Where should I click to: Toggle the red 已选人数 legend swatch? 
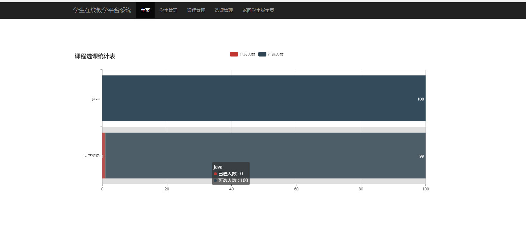[234, 54]
